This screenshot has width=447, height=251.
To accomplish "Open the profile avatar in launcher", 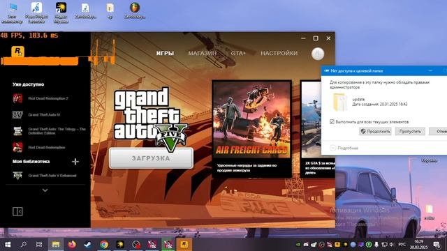I will click(x=318, y=54).
